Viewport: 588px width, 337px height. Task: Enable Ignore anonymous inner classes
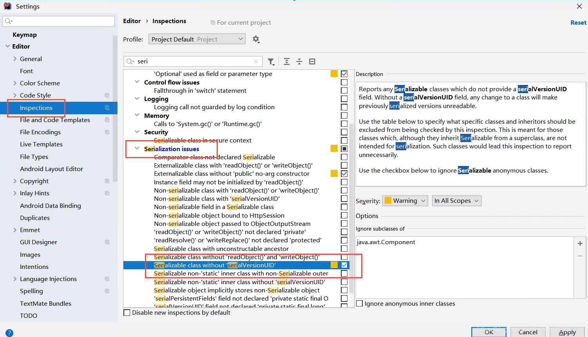pyautogui.click(x=359, y=303)
